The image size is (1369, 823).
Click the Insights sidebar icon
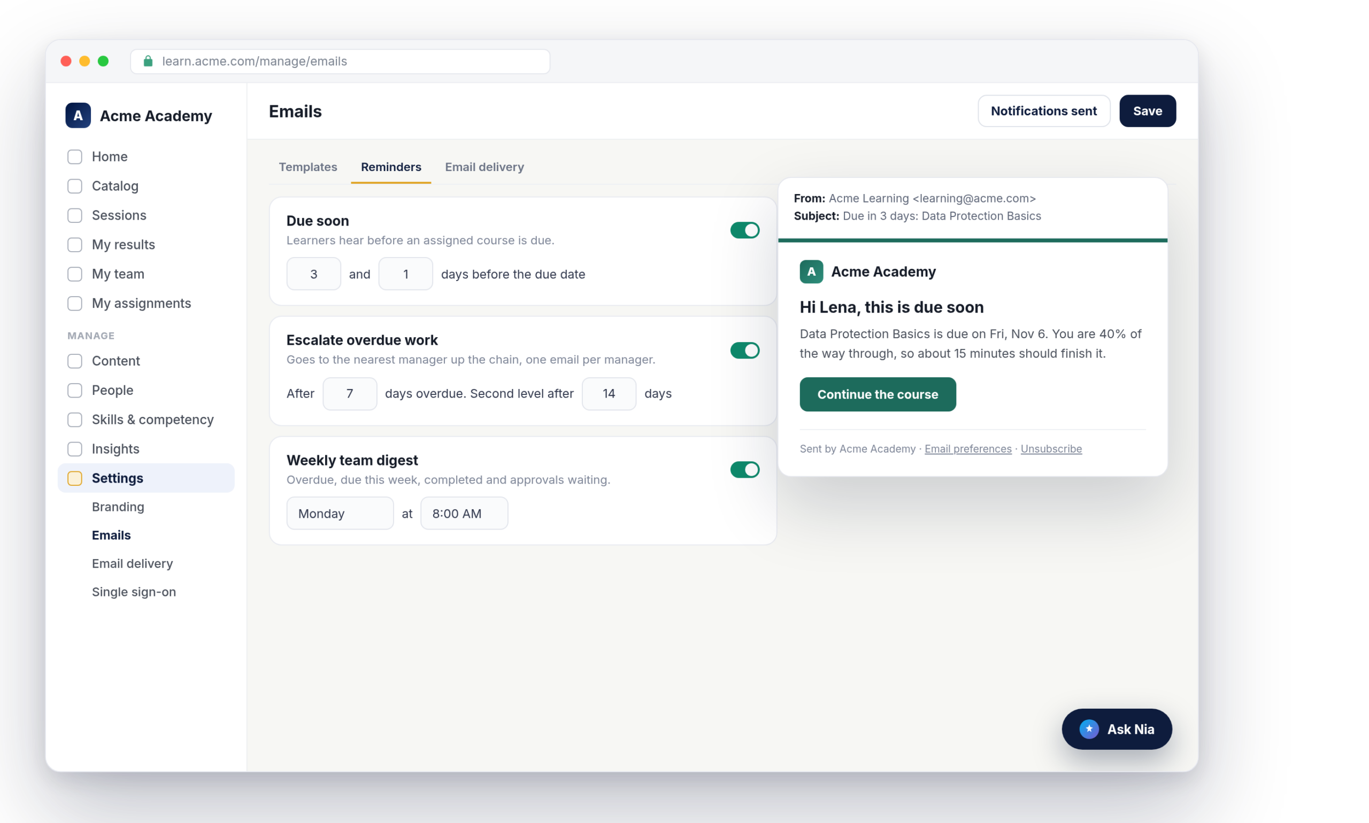point(75,449)
